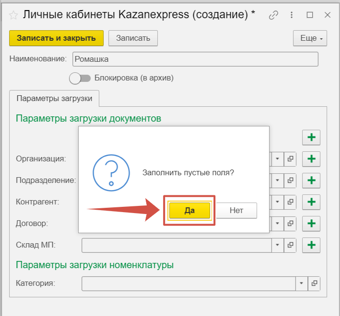
Task: Click the favorites star icon in title bar
Action: pos(14,15)
